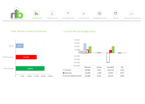145x104 pixels.
Task: Switch to the Actual label
Action: 115,18
